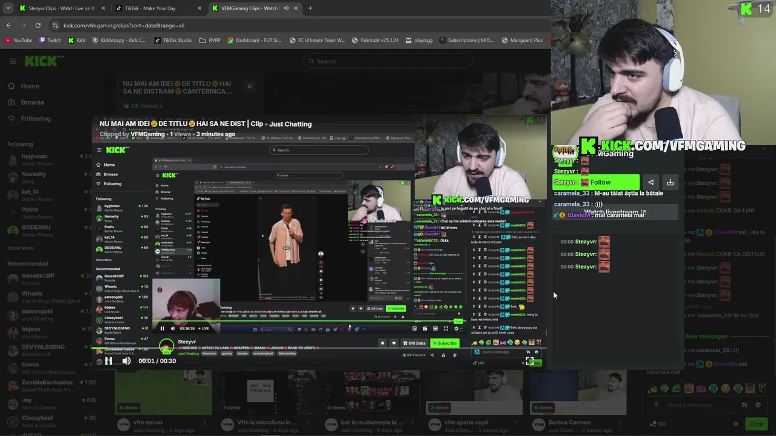Open the Kick bookmark

click(x=76, y=41)
